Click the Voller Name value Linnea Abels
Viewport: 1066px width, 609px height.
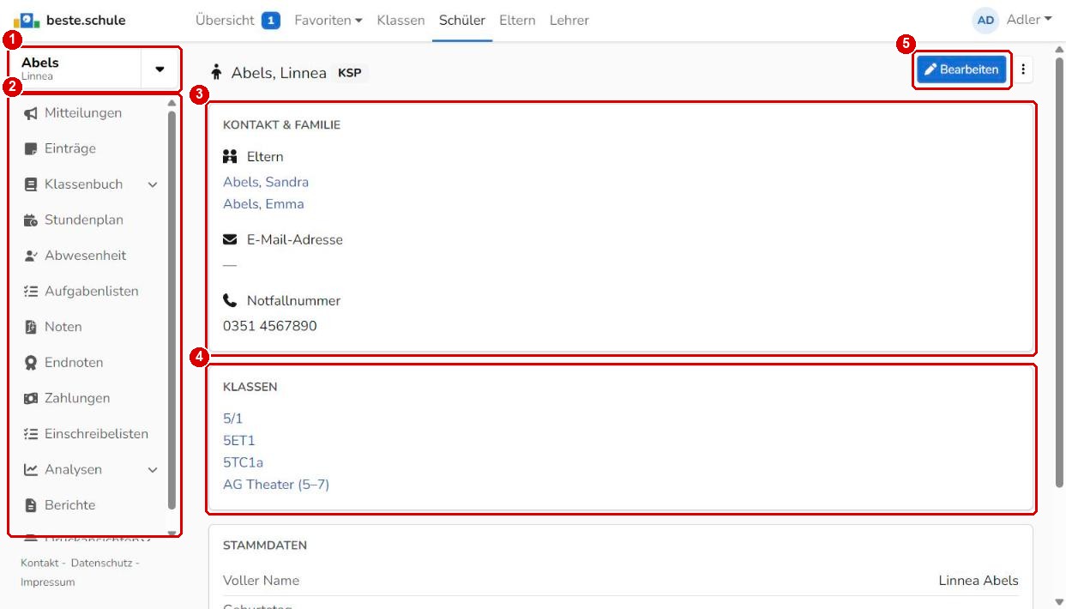click(x=979, y=581)
